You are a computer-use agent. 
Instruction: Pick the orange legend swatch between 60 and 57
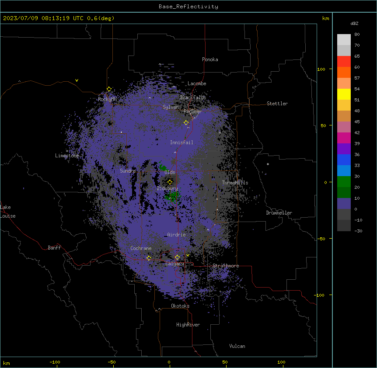344,72
